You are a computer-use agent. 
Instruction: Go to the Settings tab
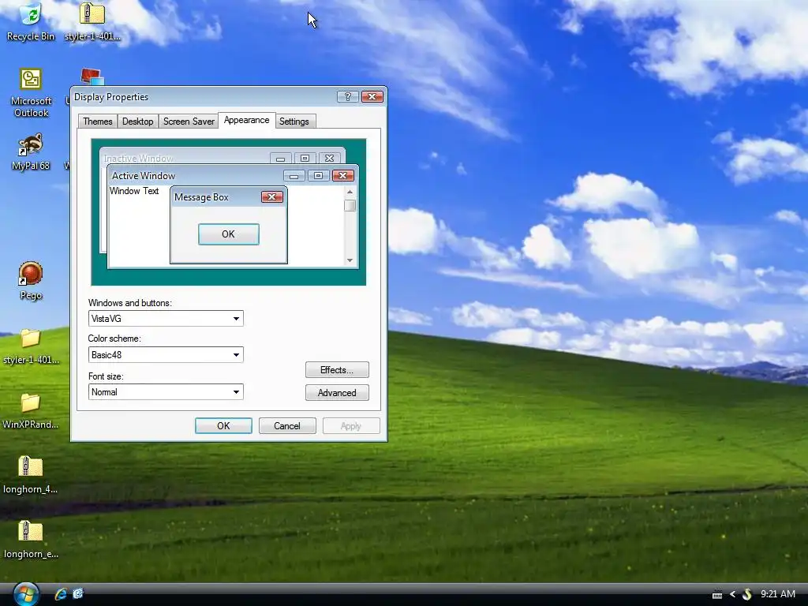point(294,121)
